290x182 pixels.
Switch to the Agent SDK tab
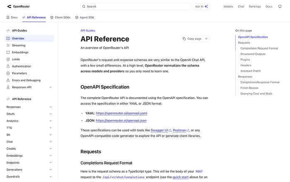coord(85,17)
